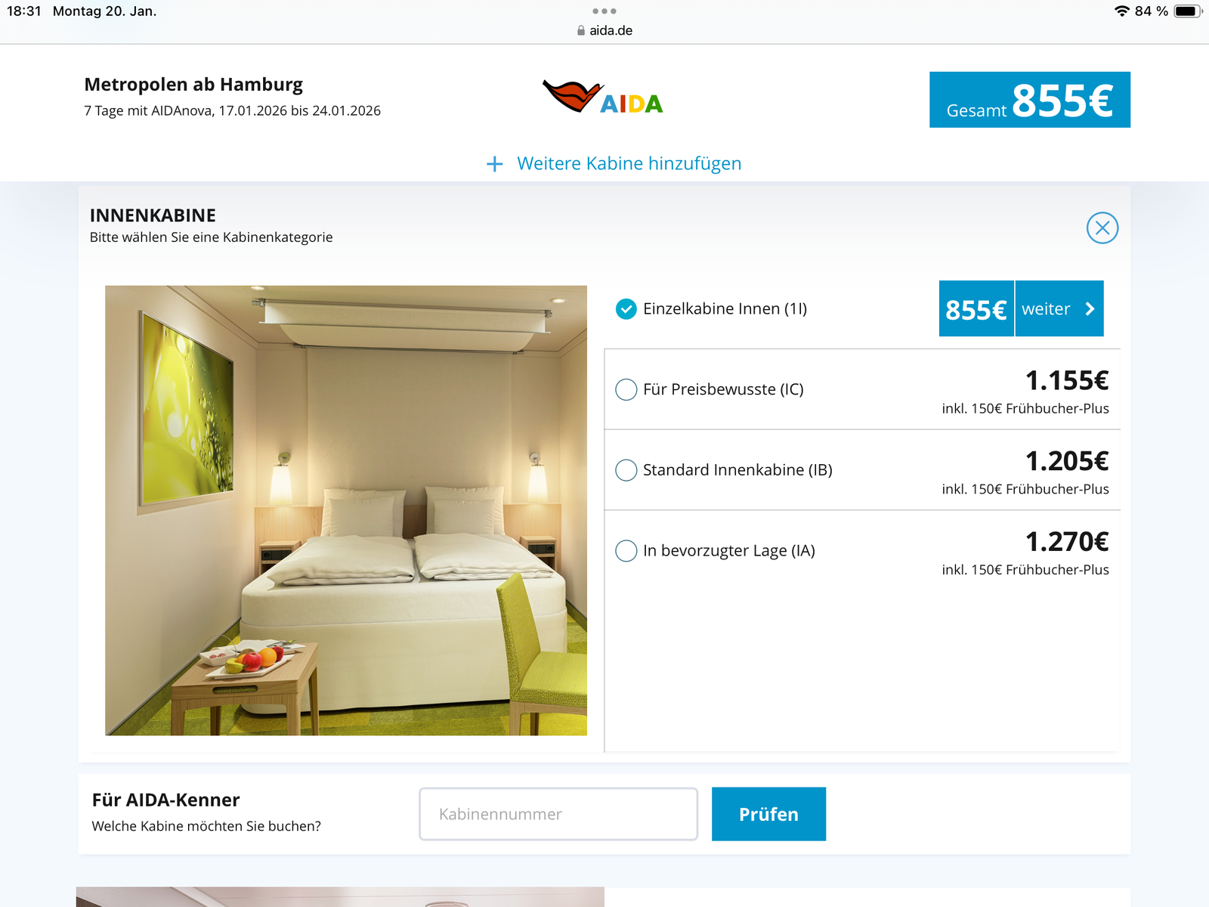Viewport: 1209px width, 907px height.
Task: Tap the aida.de address bar
Action: (604, 30)
